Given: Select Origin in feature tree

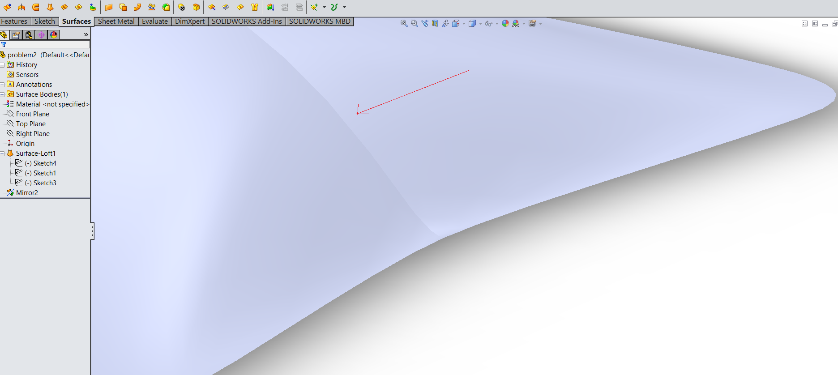Looking at the screenshot, I should point(21,144).
